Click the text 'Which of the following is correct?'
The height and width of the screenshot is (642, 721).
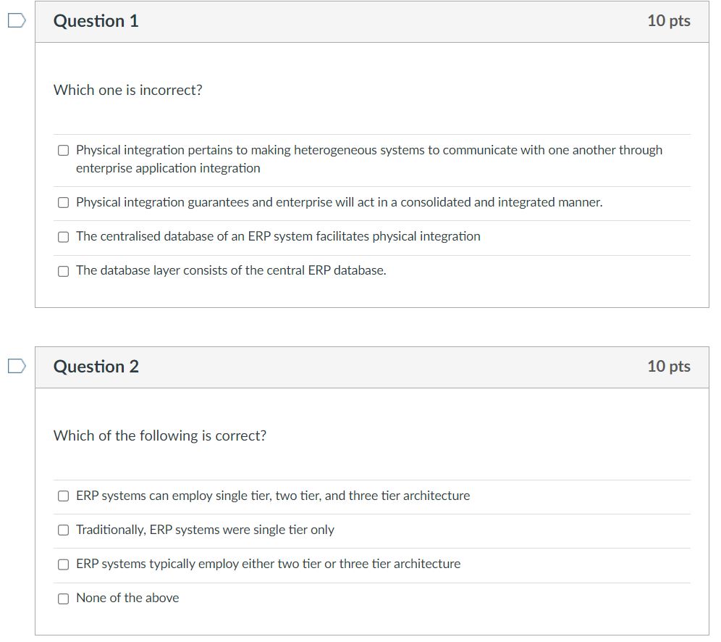(160, 435)
